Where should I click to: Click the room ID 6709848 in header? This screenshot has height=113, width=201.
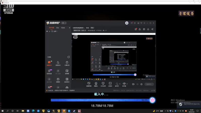[x=99, y=30]
